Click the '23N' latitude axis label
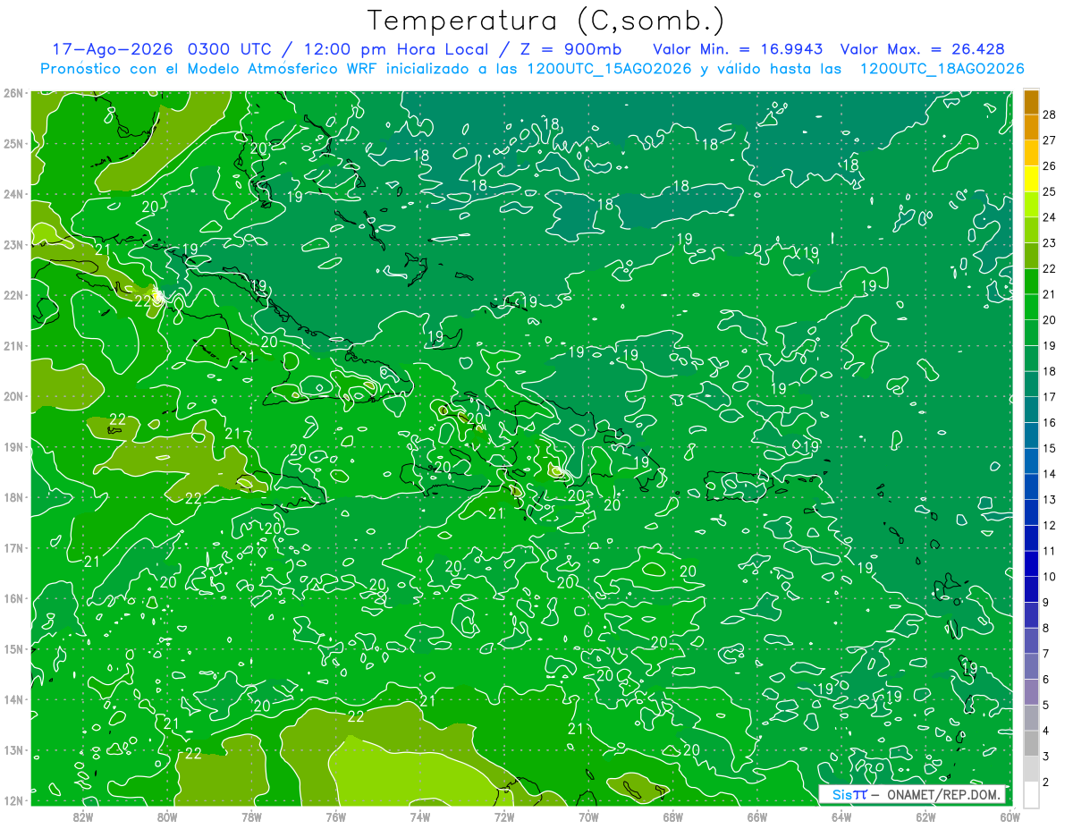 pyautogui.click(x=13, y=244)
